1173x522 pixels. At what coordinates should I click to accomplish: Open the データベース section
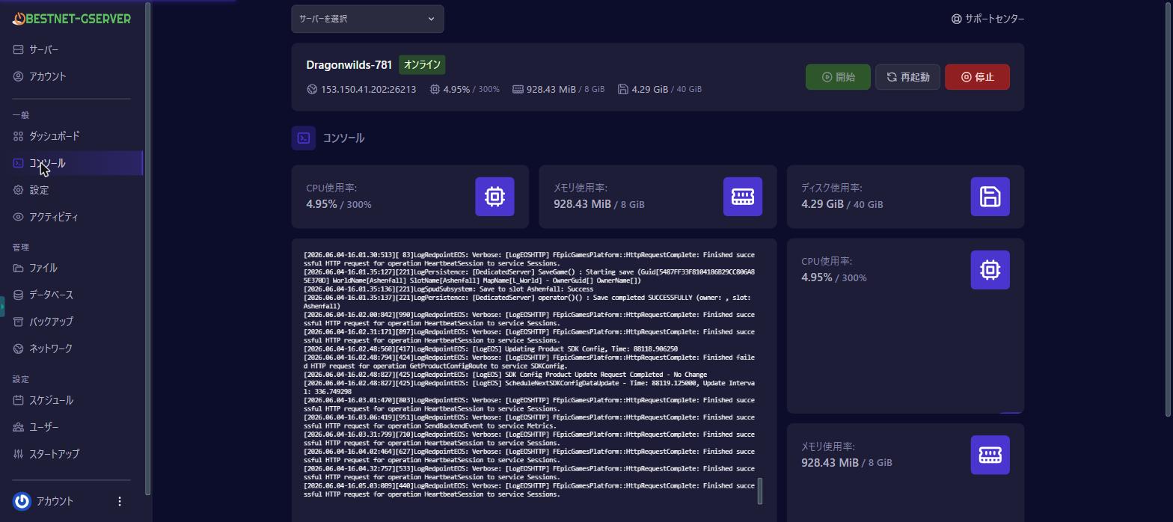(72, 295)
